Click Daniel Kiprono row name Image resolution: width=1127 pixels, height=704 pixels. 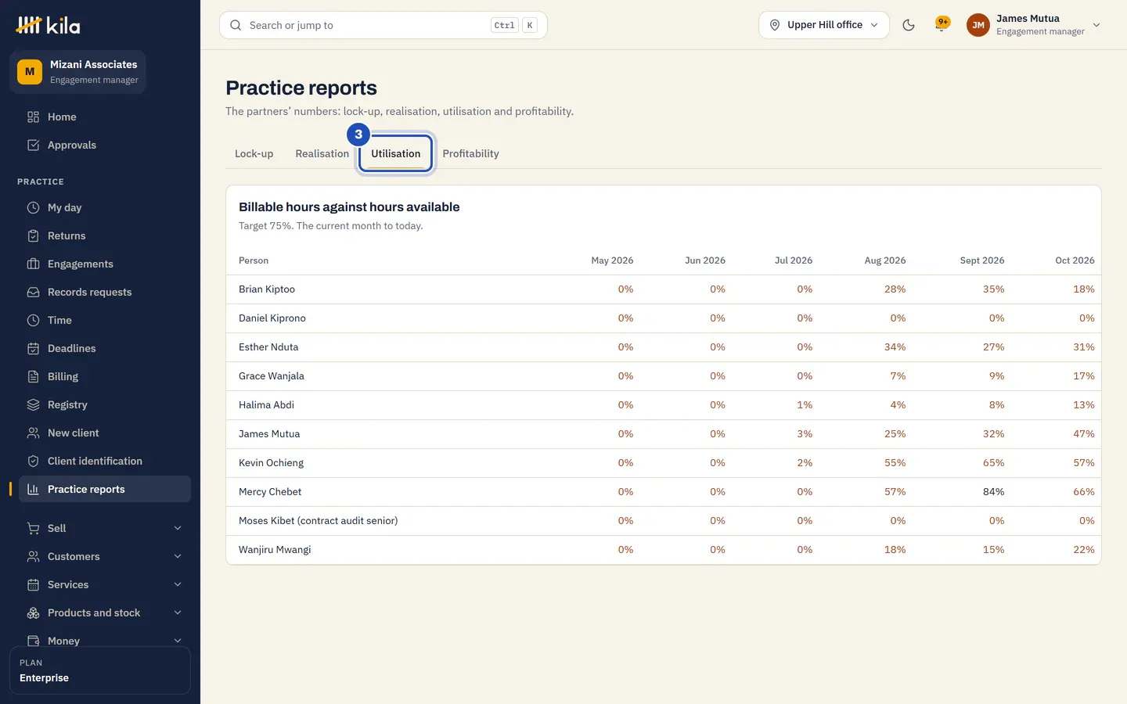pos(272,318)
